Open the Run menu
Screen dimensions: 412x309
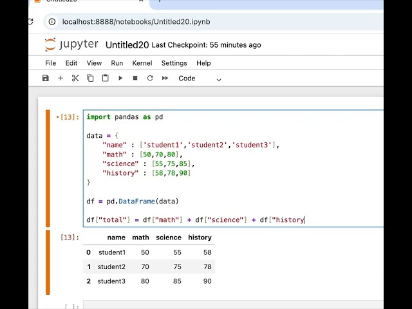[x=117, y=63]
